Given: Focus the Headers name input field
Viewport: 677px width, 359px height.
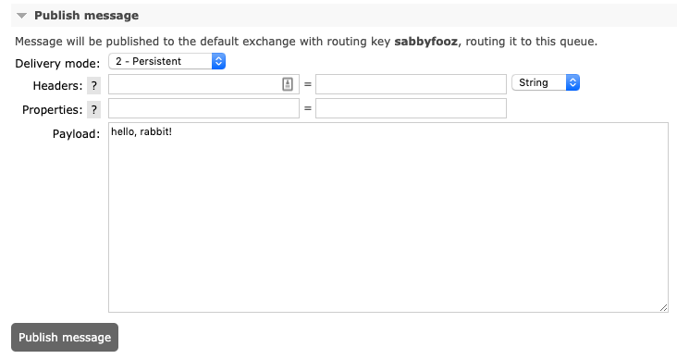Looking at the screenshot, I should (203, 84).
